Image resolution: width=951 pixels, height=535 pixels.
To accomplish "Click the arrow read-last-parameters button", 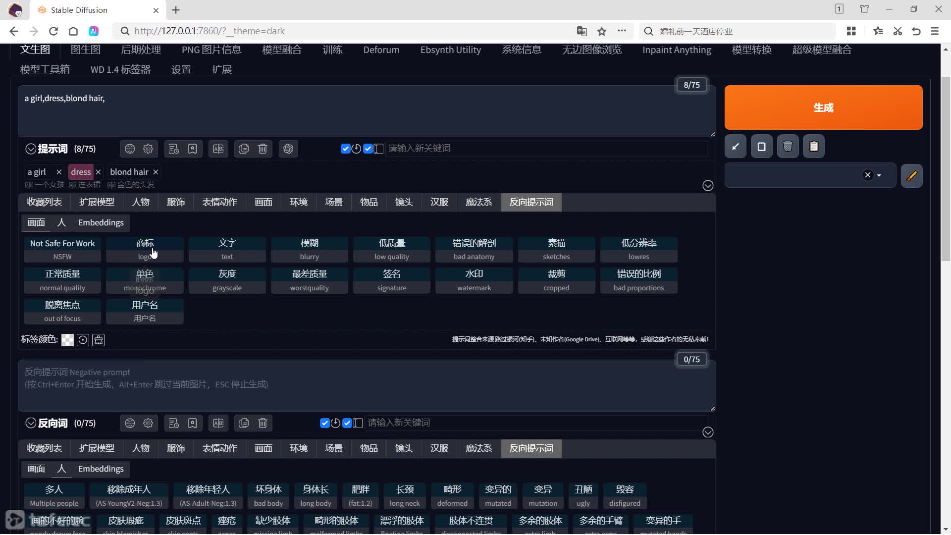I will coord(736,147).
